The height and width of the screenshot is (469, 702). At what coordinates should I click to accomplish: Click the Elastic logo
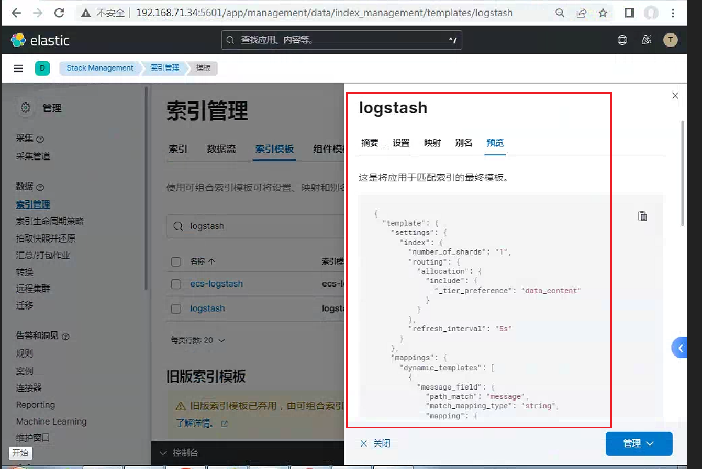(40, 40)
